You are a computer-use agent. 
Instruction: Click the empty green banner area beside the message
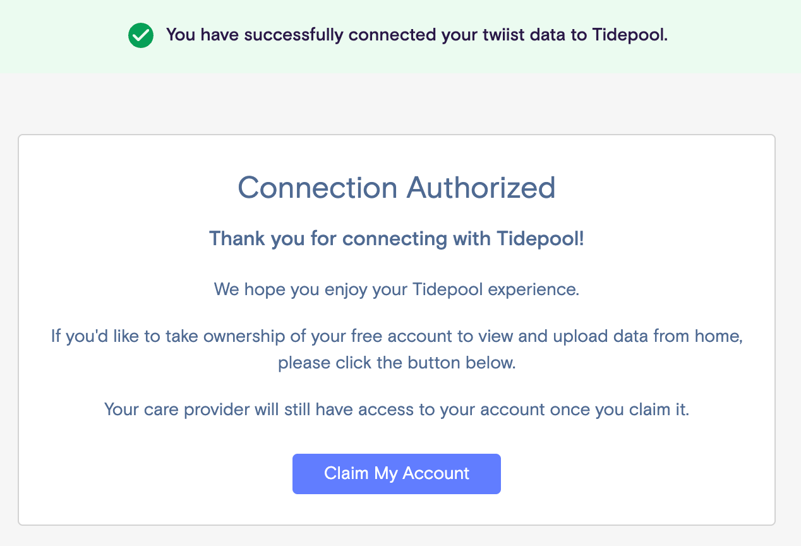pyautogui.click(x=733, y=35)
